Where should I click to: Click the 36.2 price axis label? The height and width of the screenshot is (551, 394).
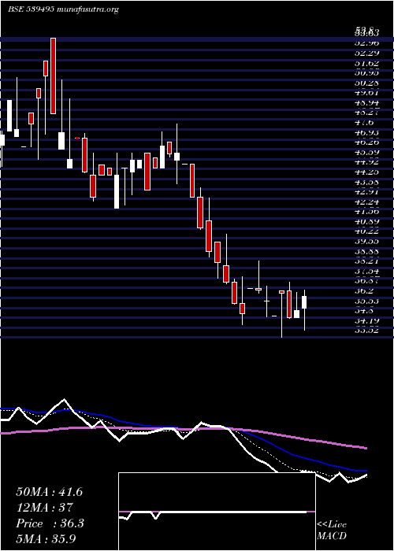364,291
